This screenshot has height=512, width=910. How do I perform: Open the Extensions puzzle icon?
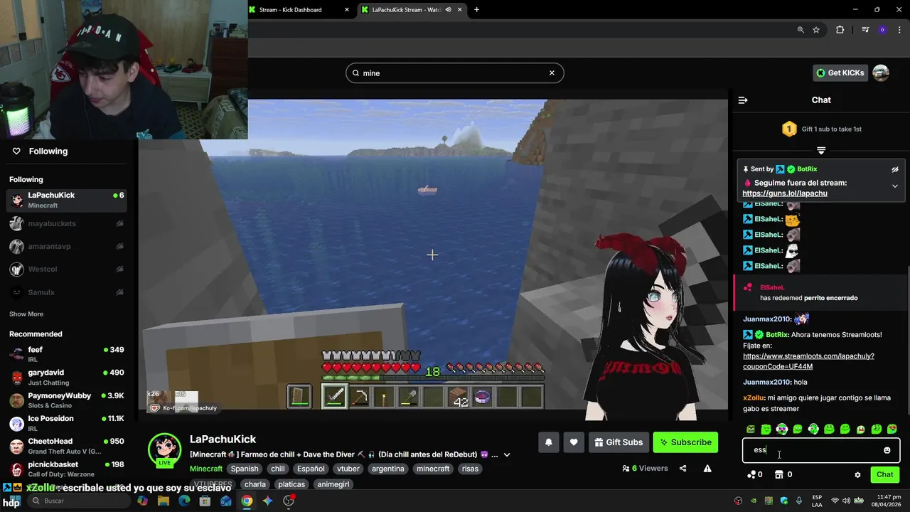point(840,30)
